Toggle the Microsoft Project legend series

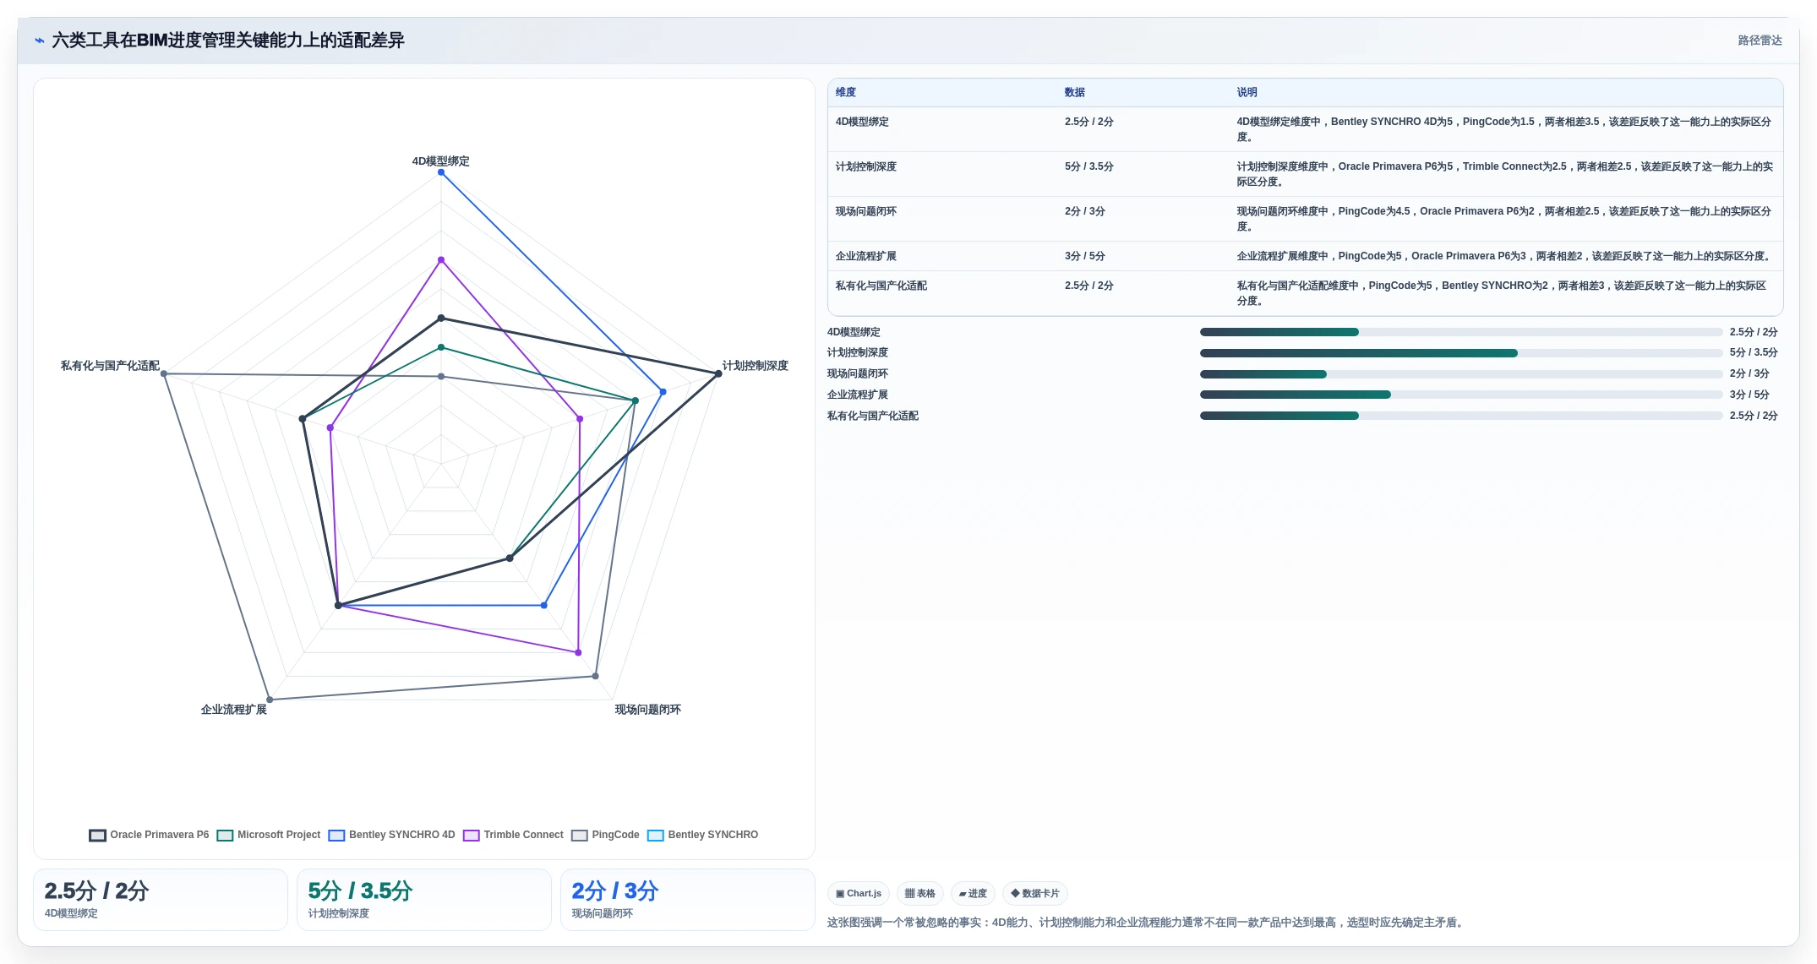click(269, 835)
